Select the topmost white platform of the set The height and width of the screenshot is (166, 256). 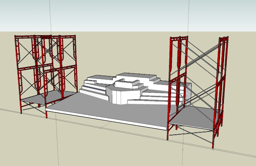[136, 76]
